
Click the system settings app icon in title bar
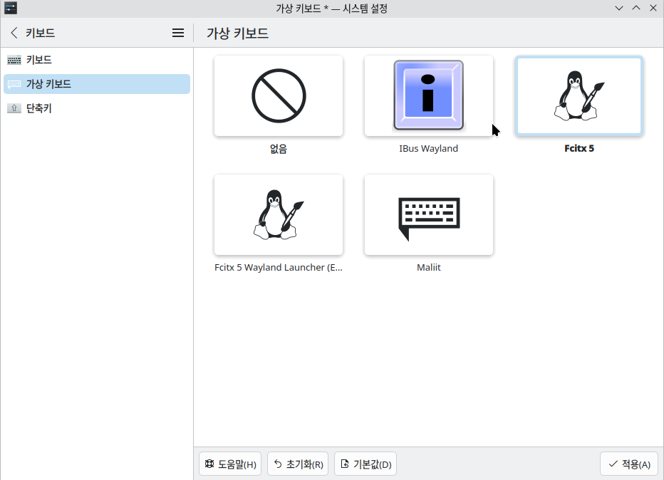coord(11,8)
